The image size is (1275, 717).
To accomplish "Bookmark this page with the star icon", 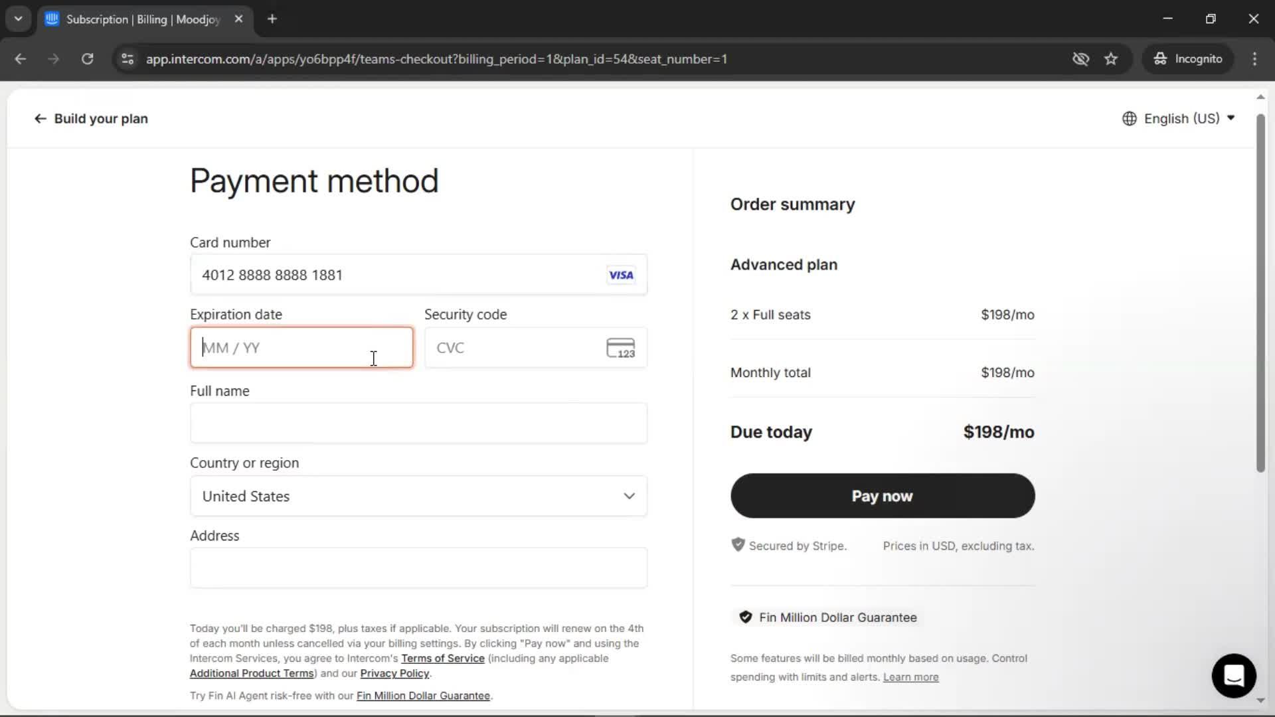I will tap(1111, 59).
